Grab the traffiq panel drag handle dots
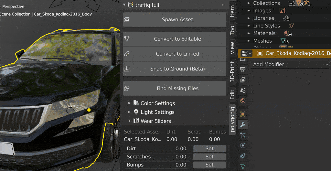Screen dimensions: 331x171 [224, 5]
